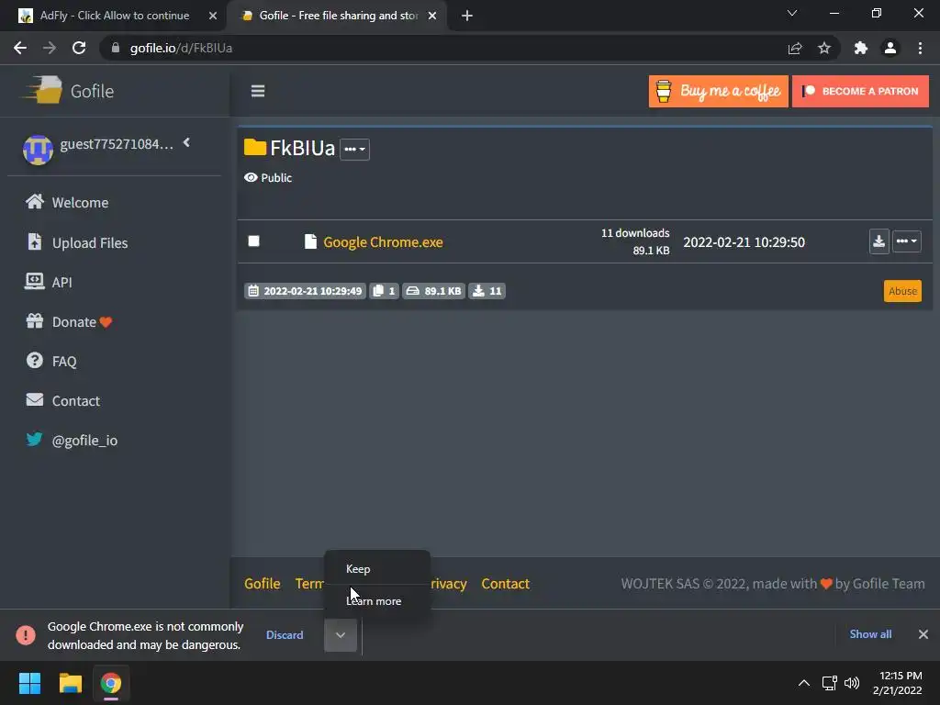This screenshot has height=705, width=940.
Task: Click the share page icon in address bar
Action: coord(795,48)
